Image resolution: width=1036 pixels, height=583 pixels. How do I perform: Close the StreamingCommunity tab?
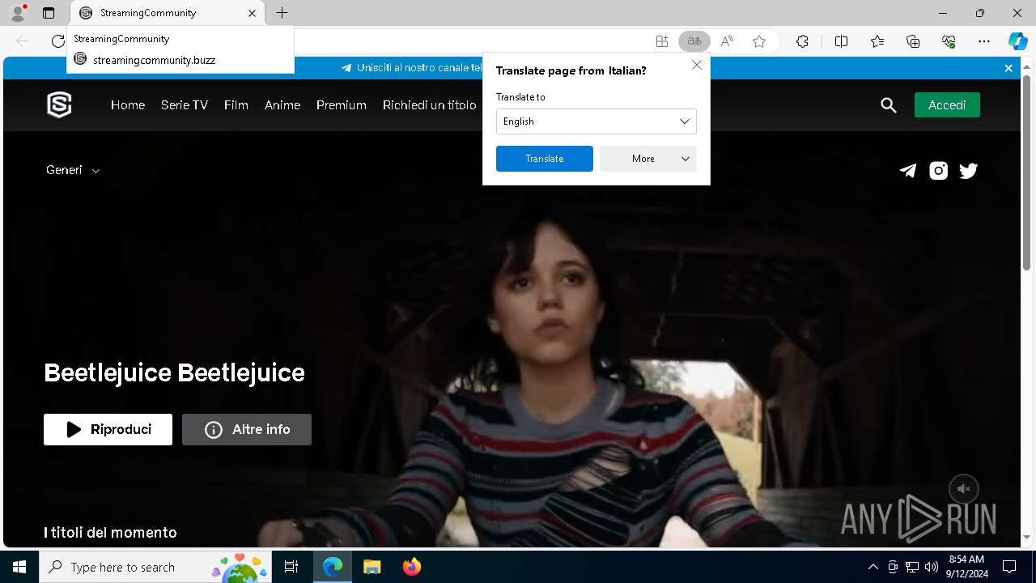click(252, 13)
